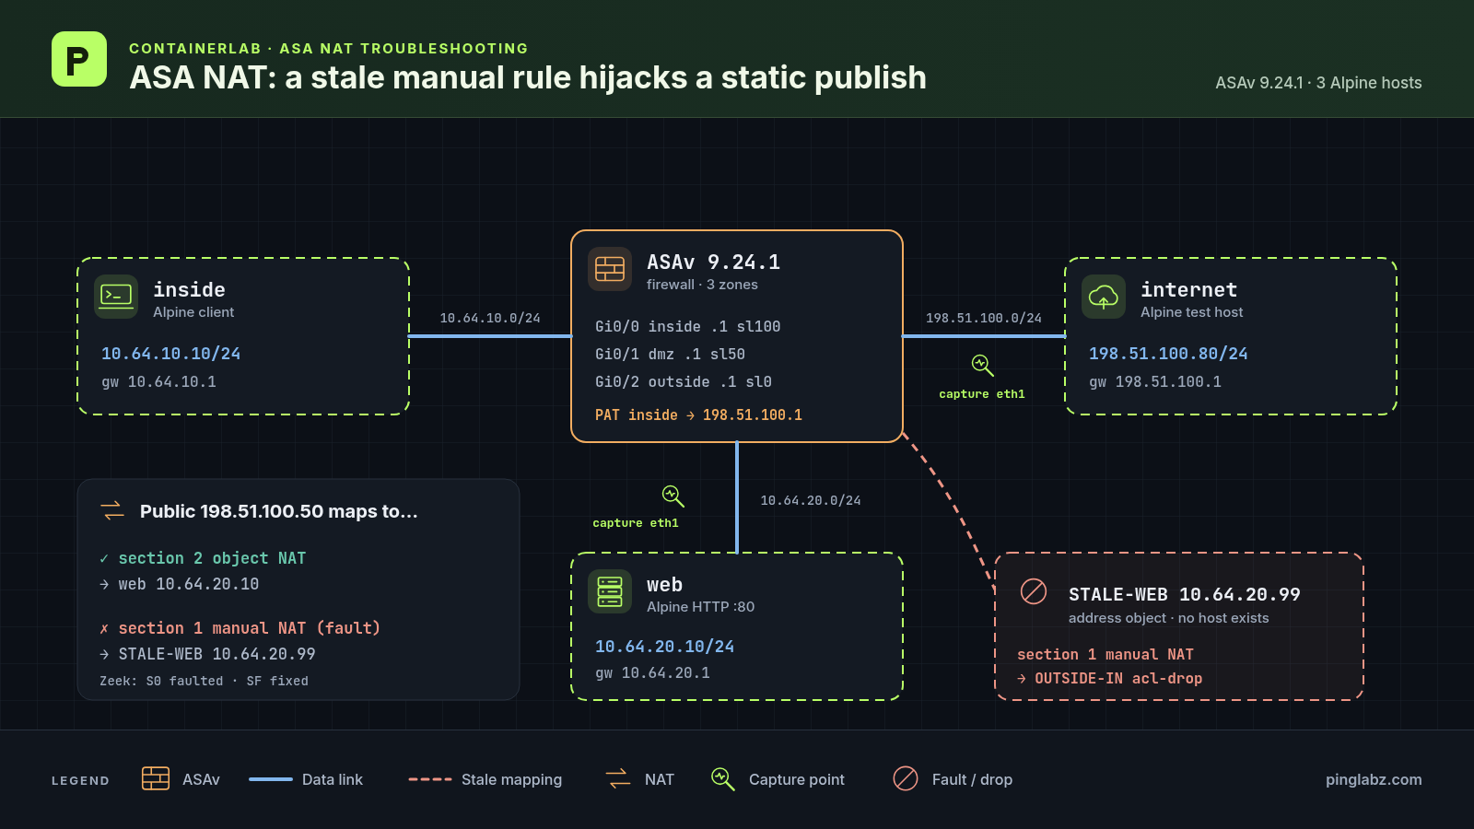Click the internet cloud upload icon
Viewport: 1474px width, 829px height.
[1104, 297]
